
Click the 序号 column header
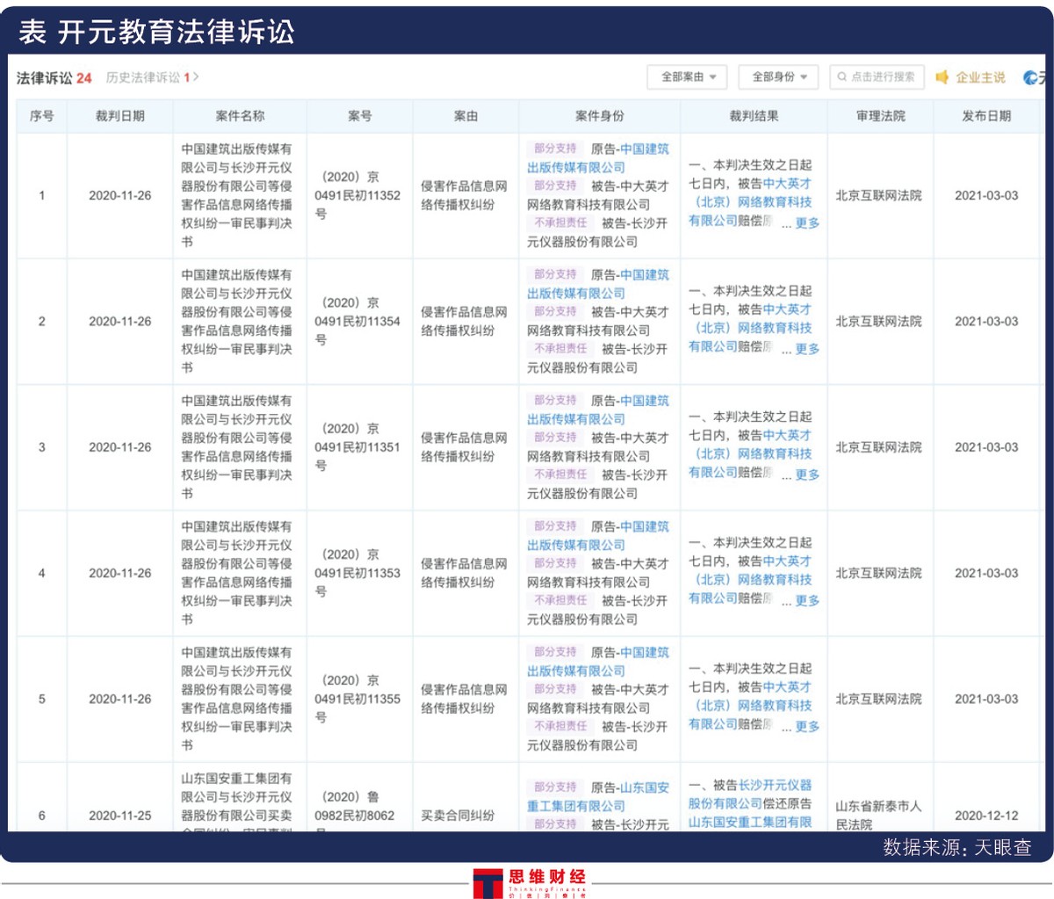41,116
